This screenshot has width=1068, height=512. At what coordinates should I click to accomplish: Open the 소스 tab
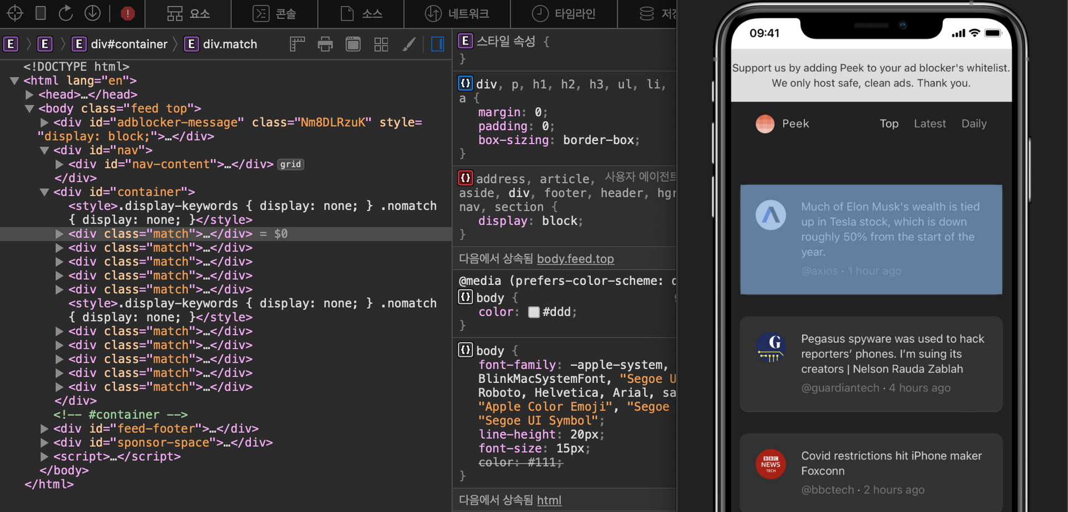pos(361,13)
